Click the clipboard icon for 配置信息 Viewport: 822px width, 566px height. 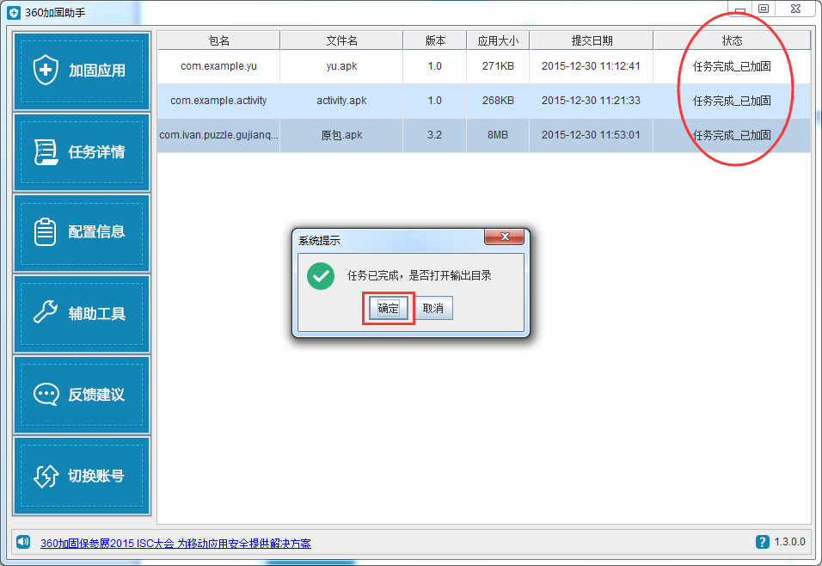45,232
